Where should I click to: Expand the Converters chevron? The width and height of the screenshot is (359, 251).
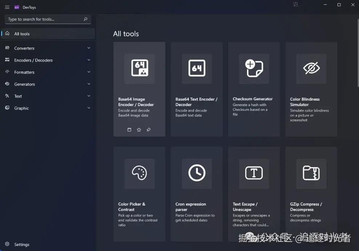89,48
